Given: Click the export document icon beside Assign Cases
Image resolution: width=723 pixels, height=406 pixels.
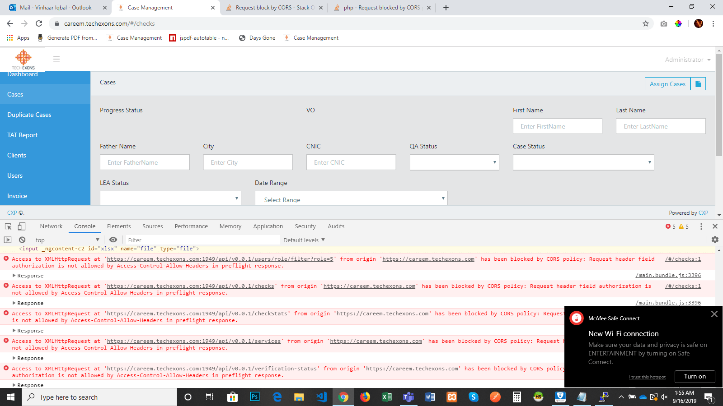Looking at the screenshot, I should [x=698, y=83].
